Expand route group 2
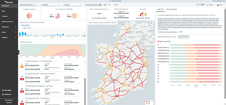 170,65
